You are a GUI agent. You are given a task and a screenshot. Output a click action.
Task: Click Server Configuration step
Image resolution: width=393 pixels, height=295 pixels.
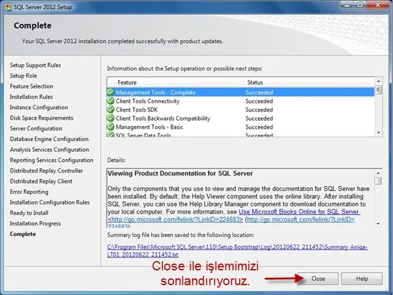36,128
